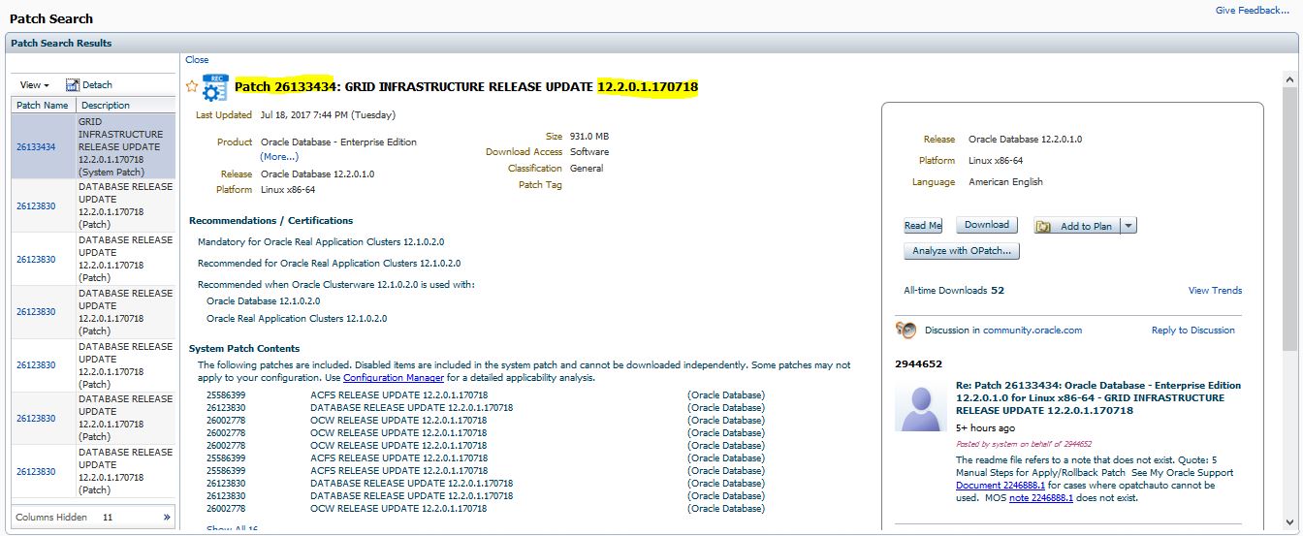This screenshot has height=536, width=1303.
Task: Click the Description column header
Action: pos(106,105)
